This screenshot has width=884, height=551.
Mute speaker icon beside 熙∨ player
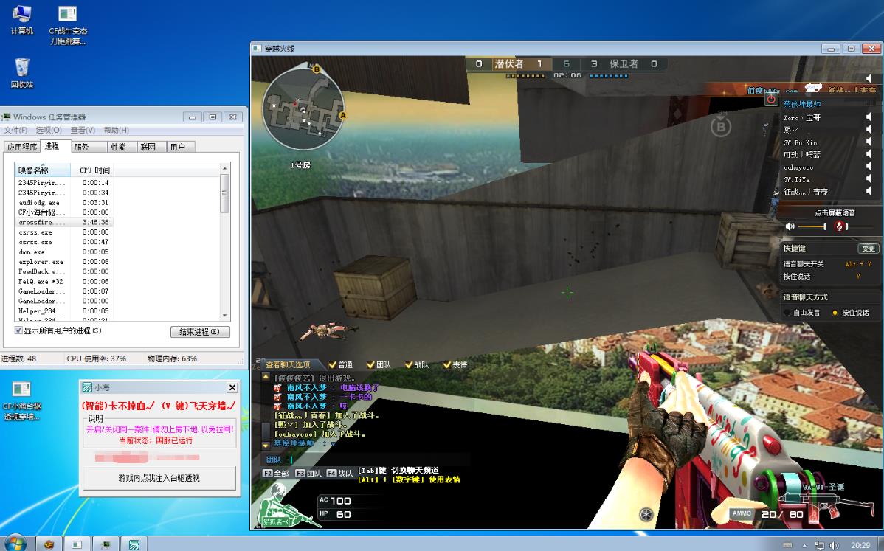[x=869, y=130]
